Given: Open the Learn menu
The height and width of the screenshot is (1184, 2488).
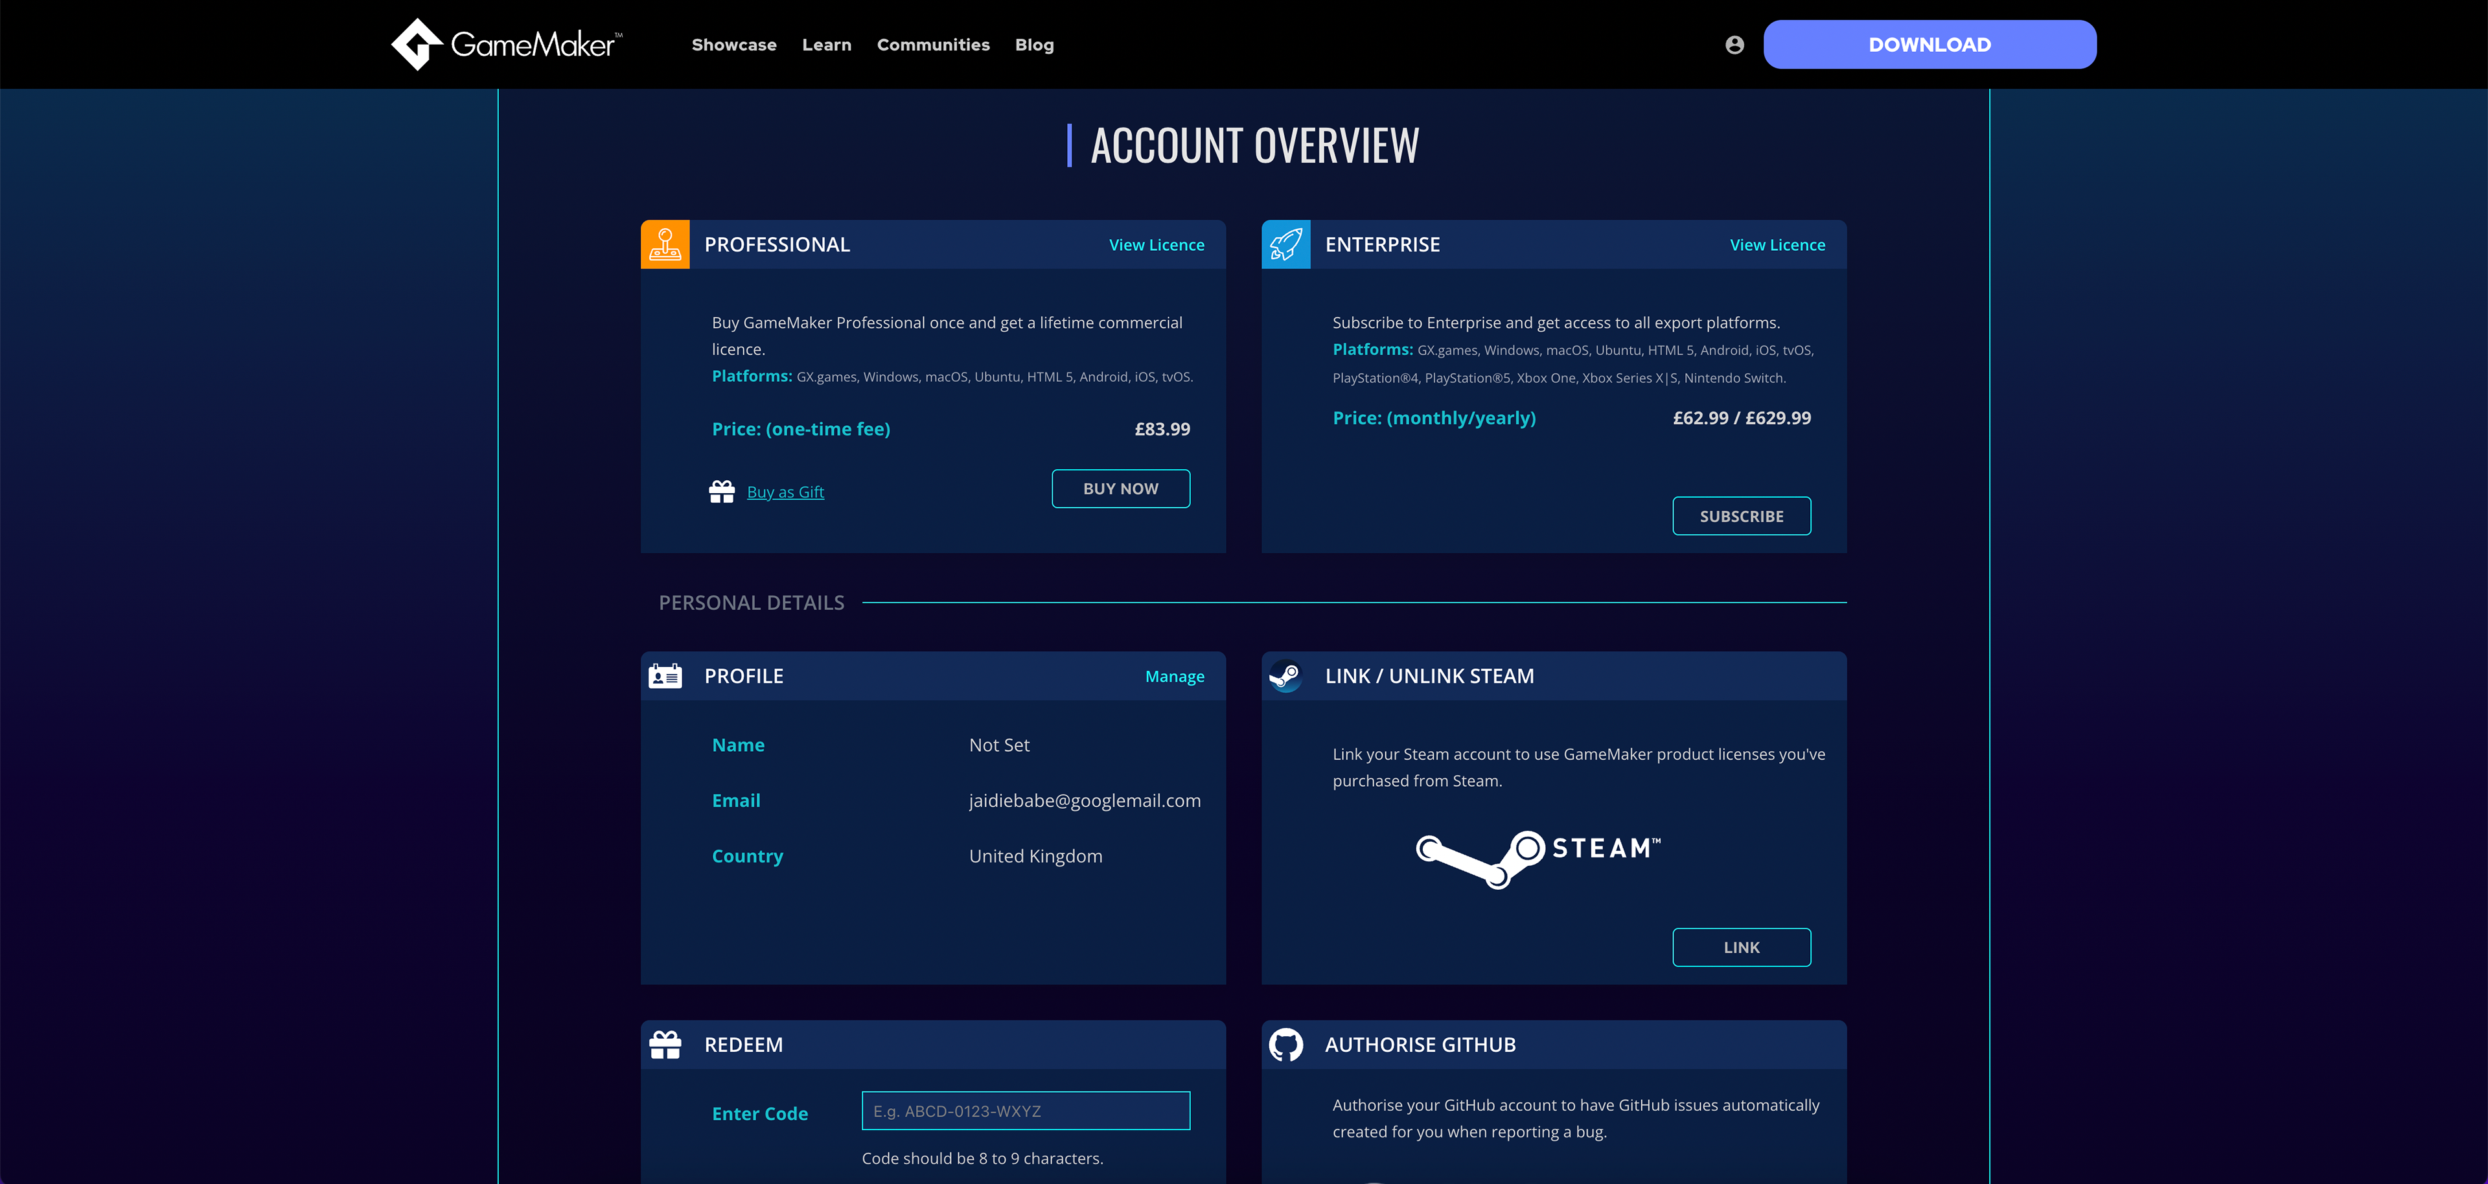Looking at the screenshot, I should [x=827, y=45].
